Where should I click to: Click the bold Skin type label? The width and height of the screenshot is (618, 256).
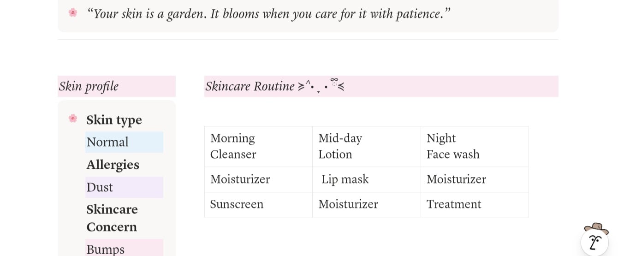[x=114, y=120]
